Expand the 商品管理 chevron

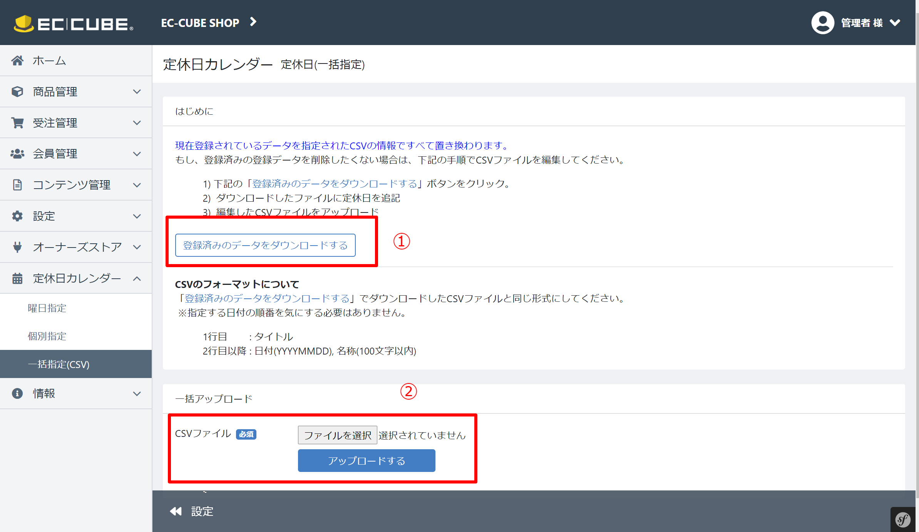[137, 92]
